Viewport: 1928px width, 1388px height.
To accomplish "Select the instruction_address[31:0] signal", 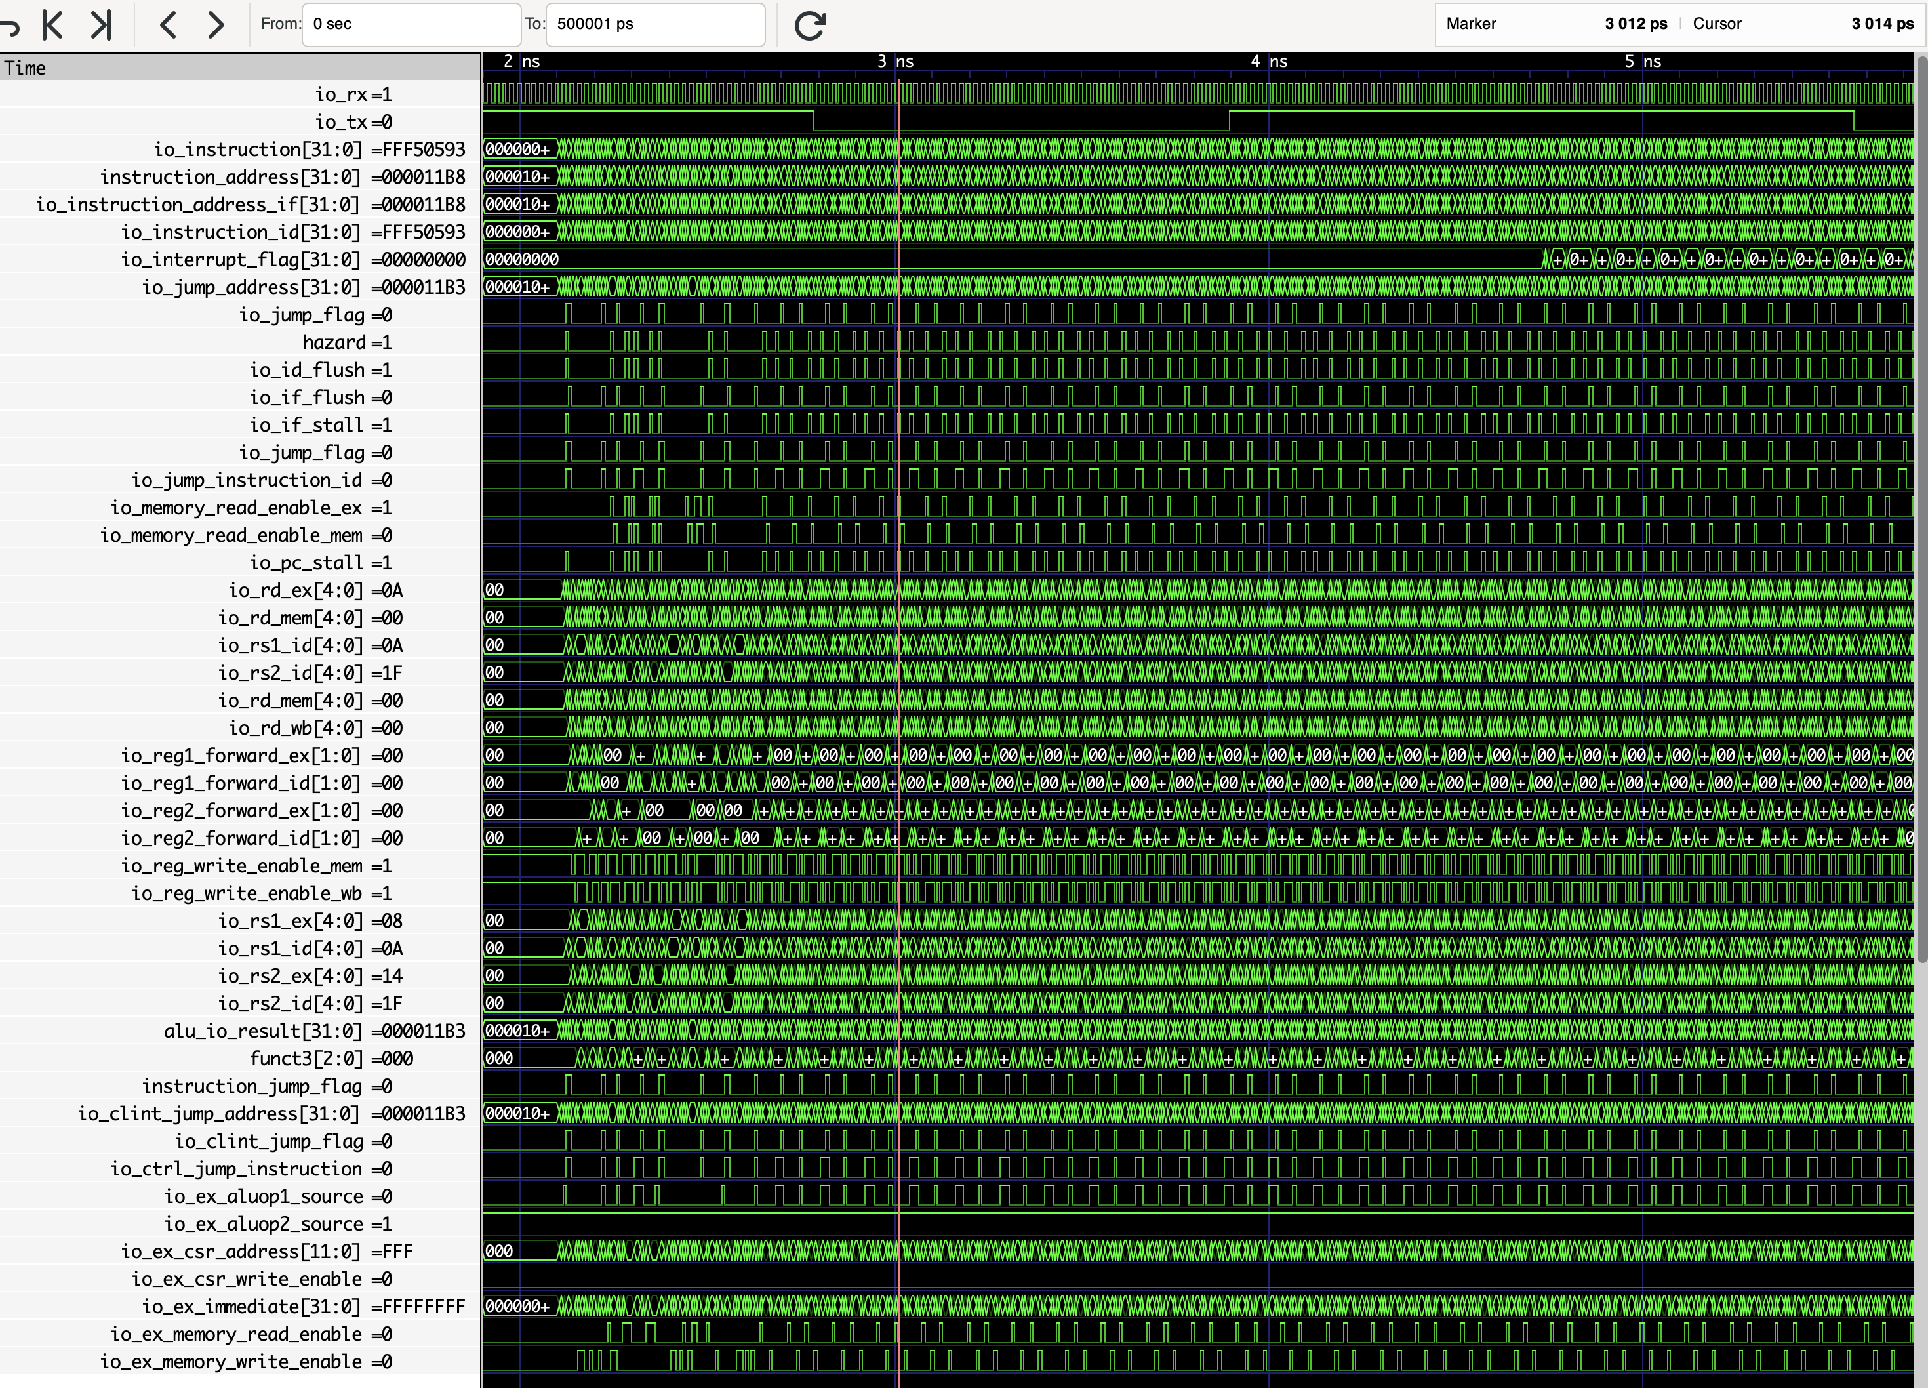I will point(240,177).
